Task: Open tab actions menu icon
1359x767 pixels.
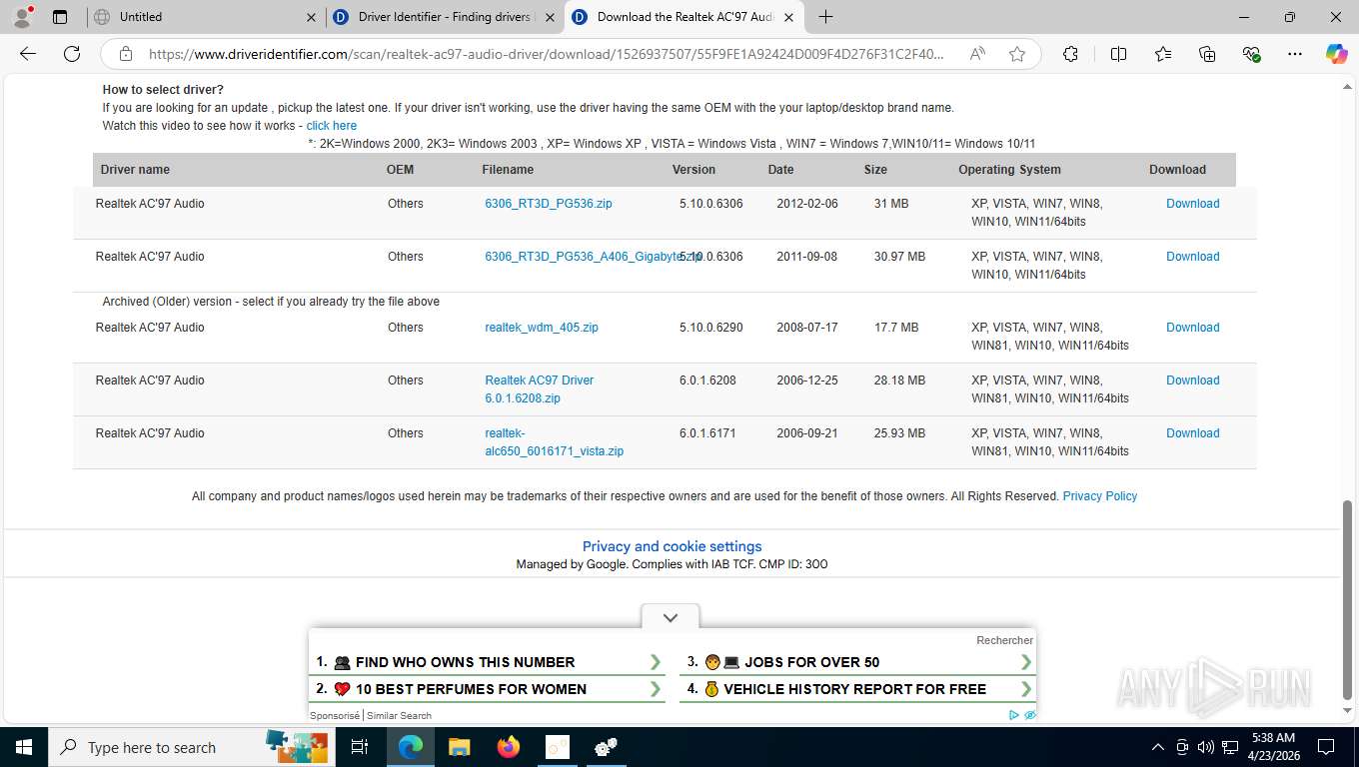Action: pyautogui.click(x=60, y=17)
